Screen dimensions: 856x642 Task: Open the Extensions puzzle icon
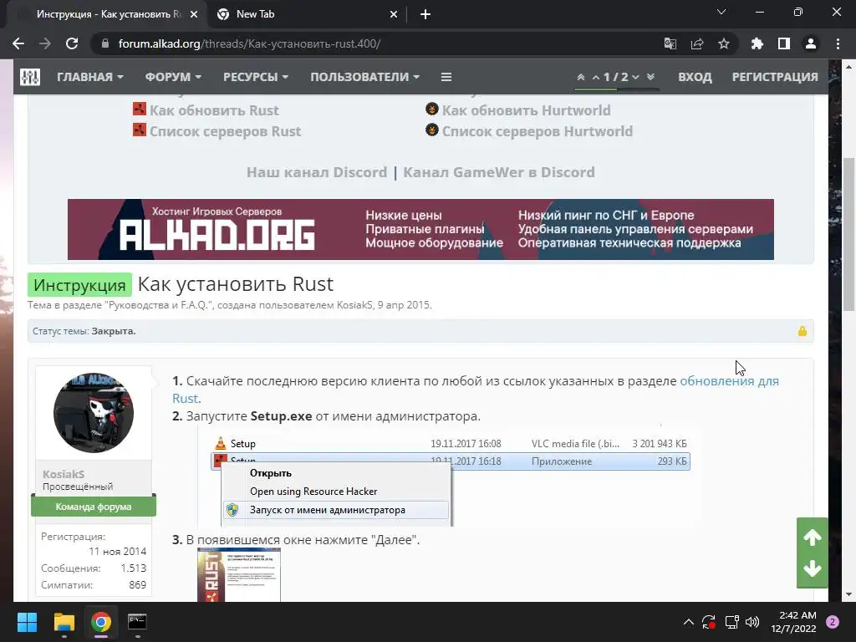(757, 43)
